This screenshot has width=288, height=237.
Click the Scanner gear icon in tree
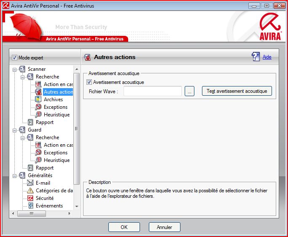[22, 69]
